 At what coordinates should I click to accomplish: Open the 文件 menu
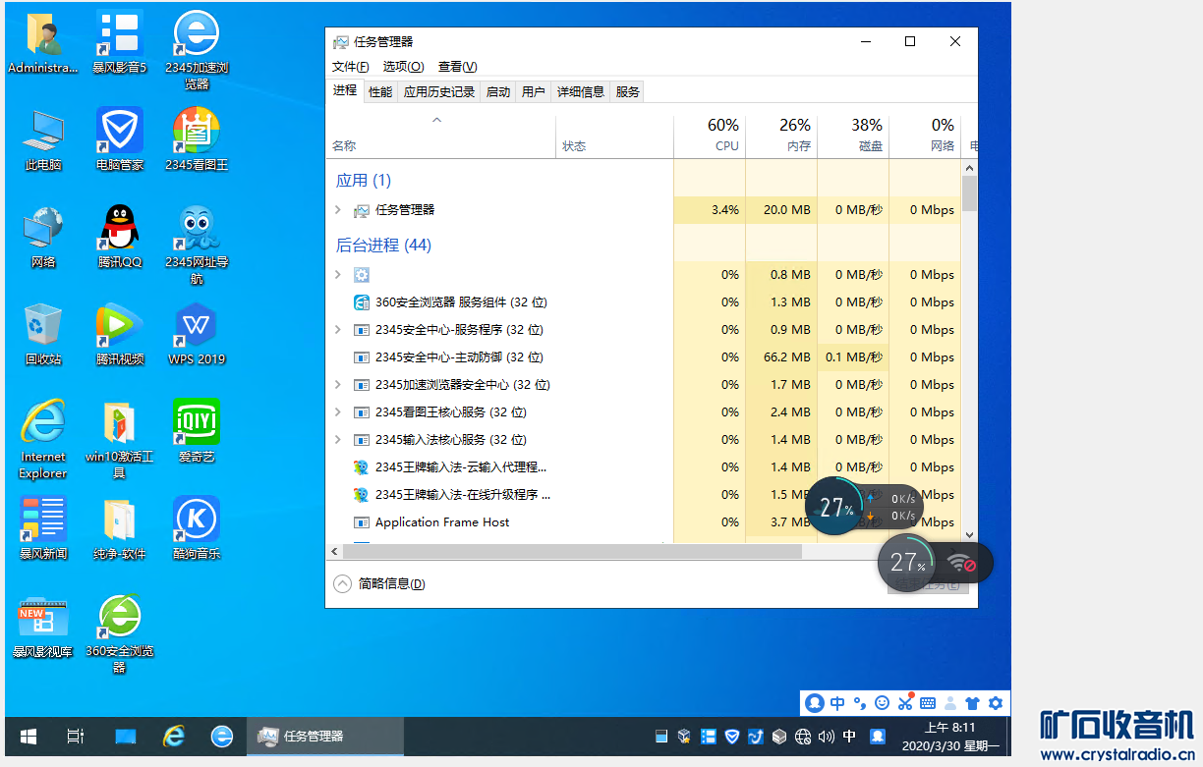(350, 67)
